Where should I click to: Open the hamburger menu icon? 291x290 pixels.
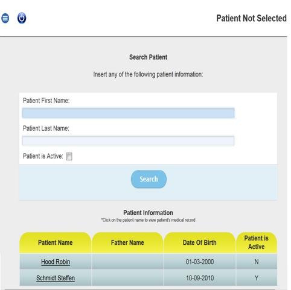(x=5, y=18)
